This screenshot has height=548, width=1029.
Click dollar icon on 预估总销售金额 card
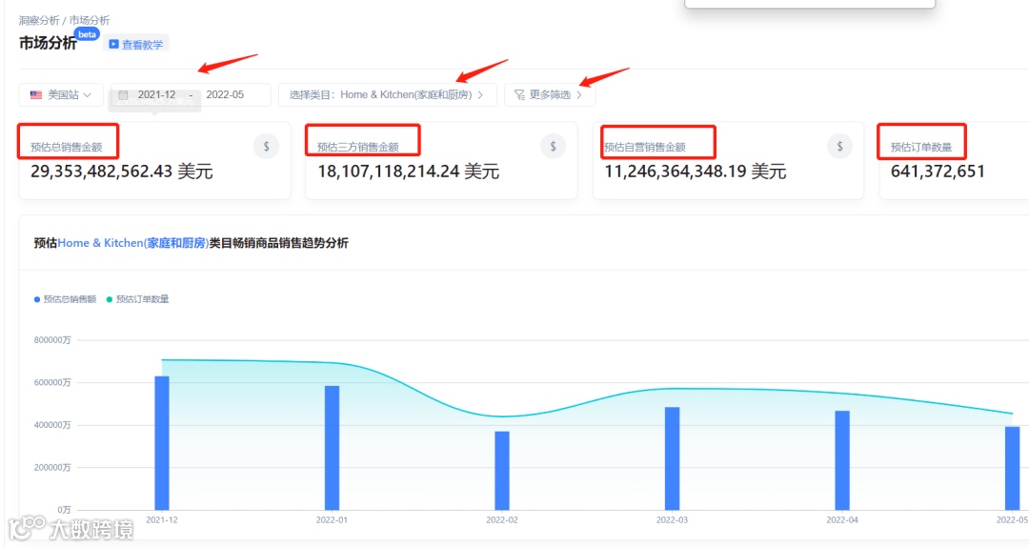[x=266, y=147]
